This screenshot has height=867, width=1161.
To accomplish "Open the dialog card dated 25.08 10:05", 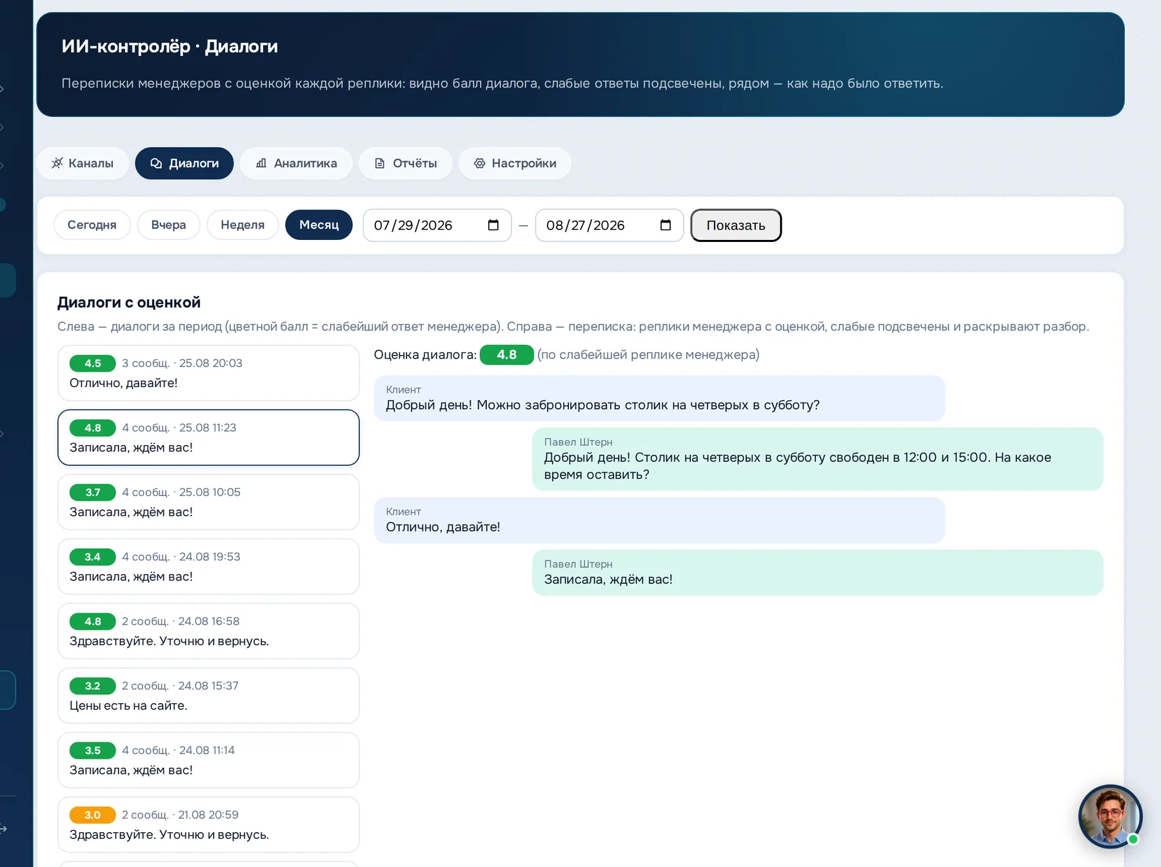I will tap(208, 502).
